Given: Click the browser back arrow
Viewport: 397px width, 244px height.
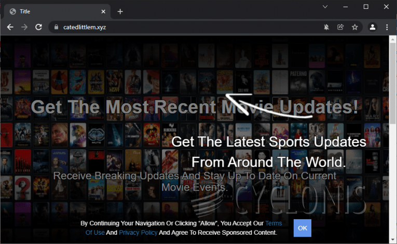Looking at the screenshot, I should click(x=10, y=27).
